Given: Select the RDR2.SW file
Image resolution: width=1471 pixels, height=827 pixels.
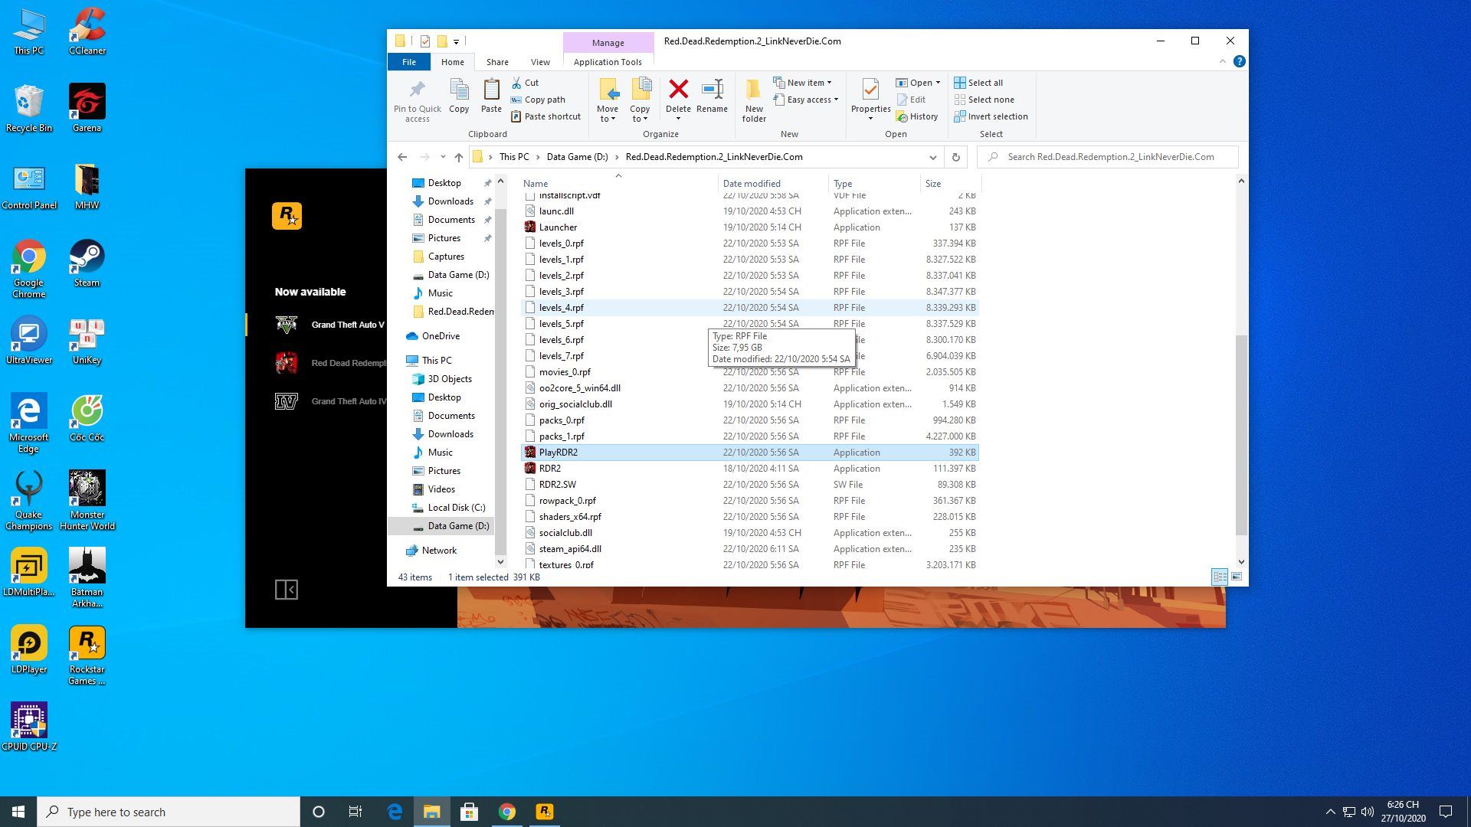Looking at the screenshot, I should coord(750,485).
